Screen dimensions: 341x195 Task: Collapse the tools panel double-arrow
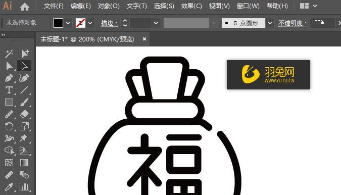(x=3, y=34)
